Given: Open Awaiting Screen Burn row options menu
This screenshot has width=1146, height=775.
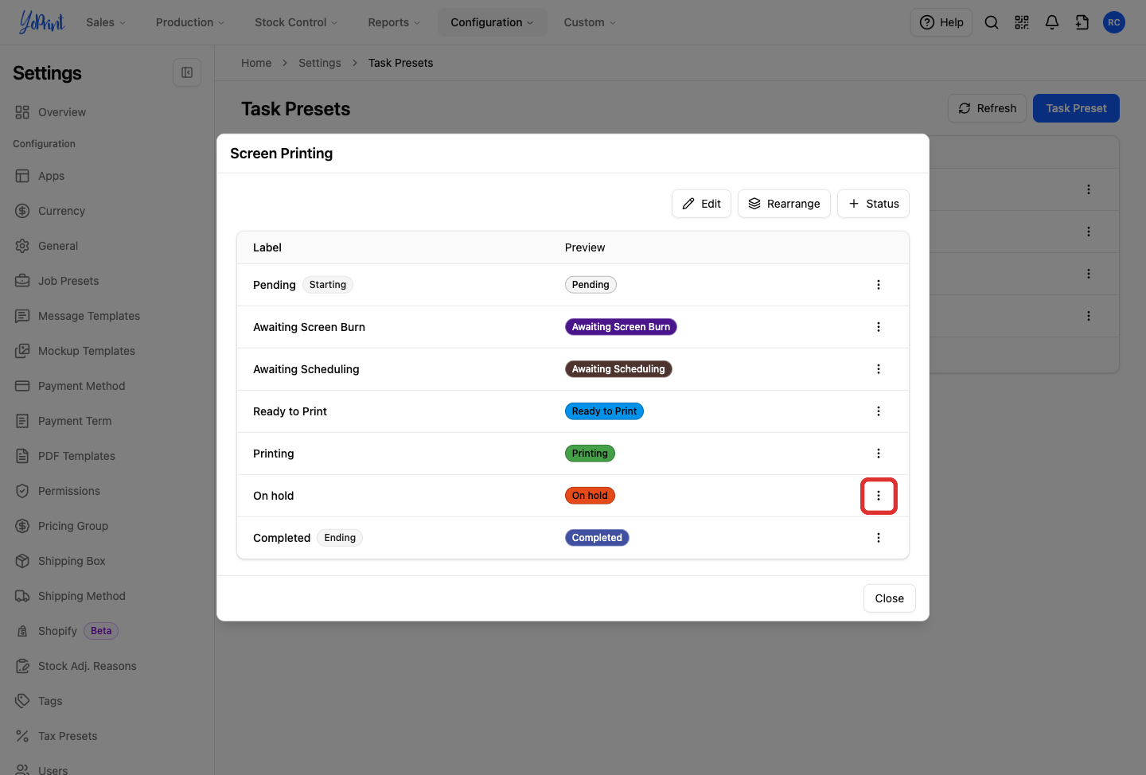Looking at the screenshot, I should [x=879, y=327].
